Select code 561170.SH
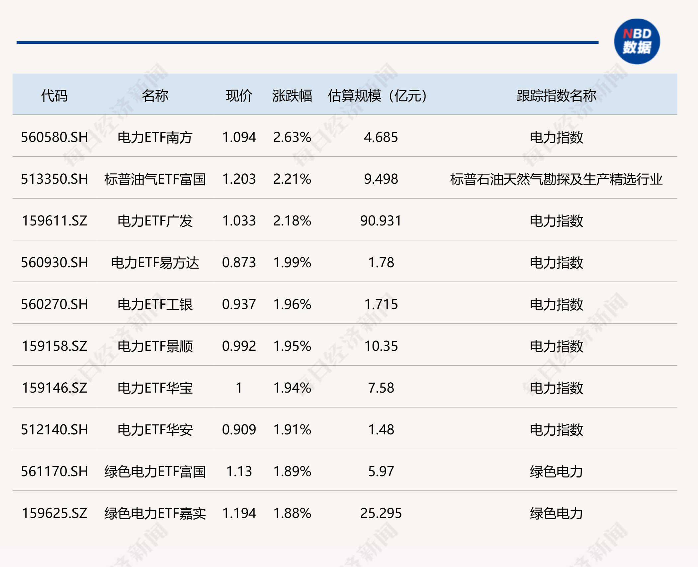698x567 pixels. [x=54, y=472]
